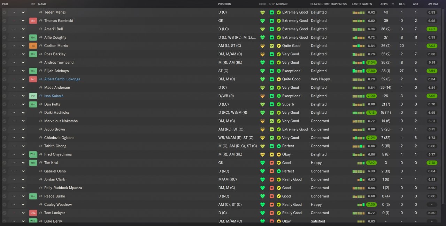
Task: Open the position dropdown for Dan Potts
Action: pos(23,104)
